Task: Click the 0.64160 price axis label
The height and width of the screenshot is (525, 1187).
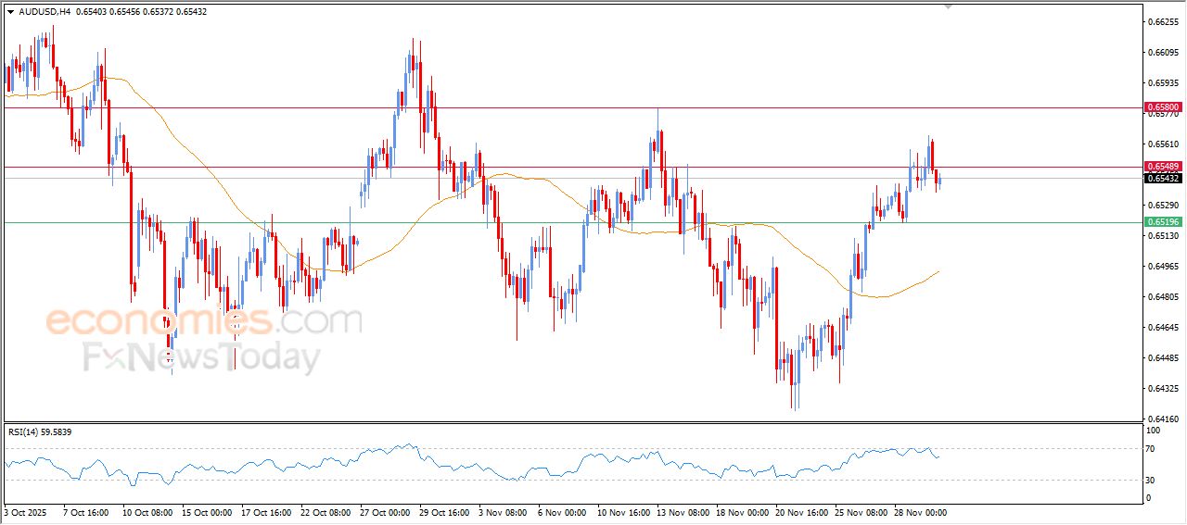Action: coord(1163,419)
